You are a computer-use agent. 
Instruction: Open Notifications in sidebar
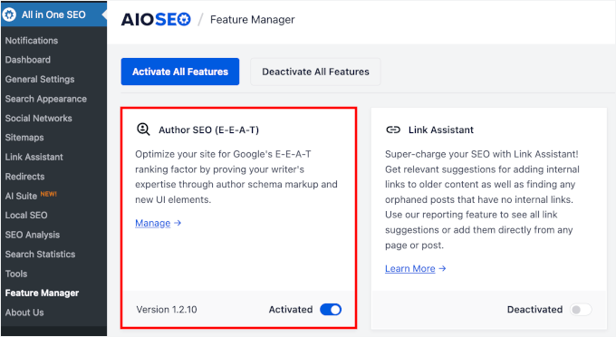point(32,41)
